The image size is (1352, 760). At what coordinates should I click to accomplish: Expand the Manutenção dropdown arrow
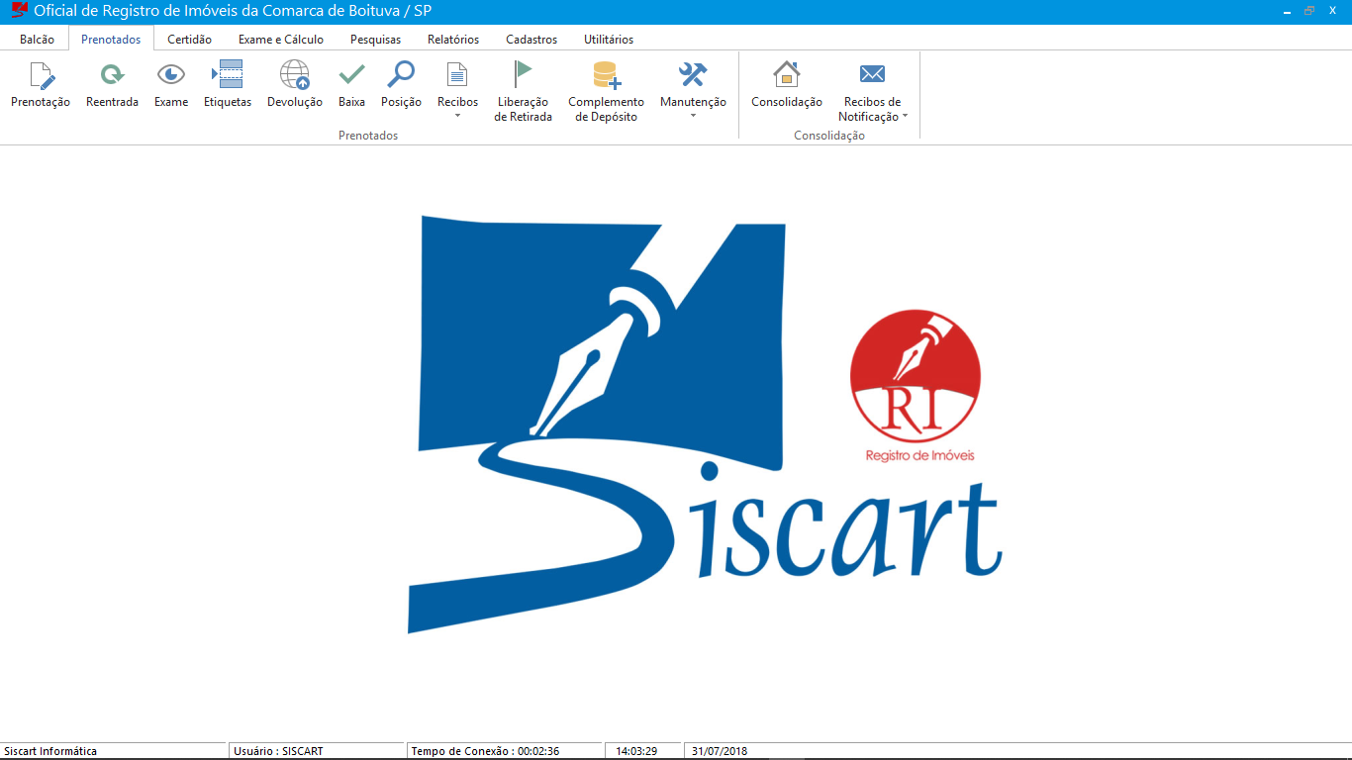693,116
